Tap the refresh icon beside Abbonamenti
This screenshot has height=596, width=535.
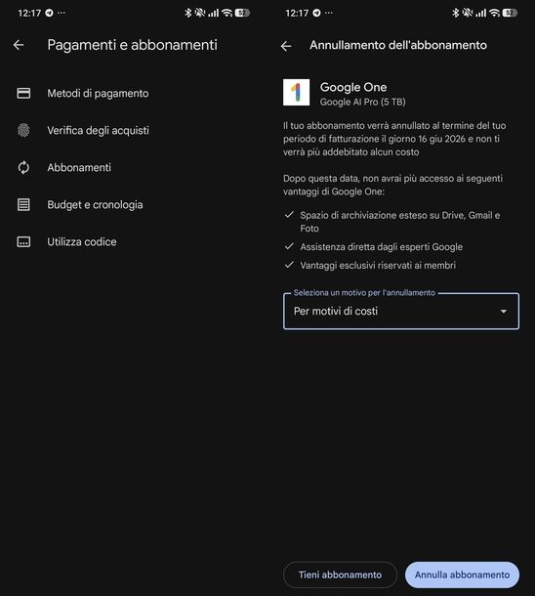pos(23,167)
